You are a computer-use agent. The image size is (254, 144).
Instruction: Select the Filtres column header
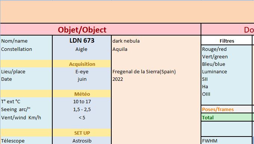point(227,41)
